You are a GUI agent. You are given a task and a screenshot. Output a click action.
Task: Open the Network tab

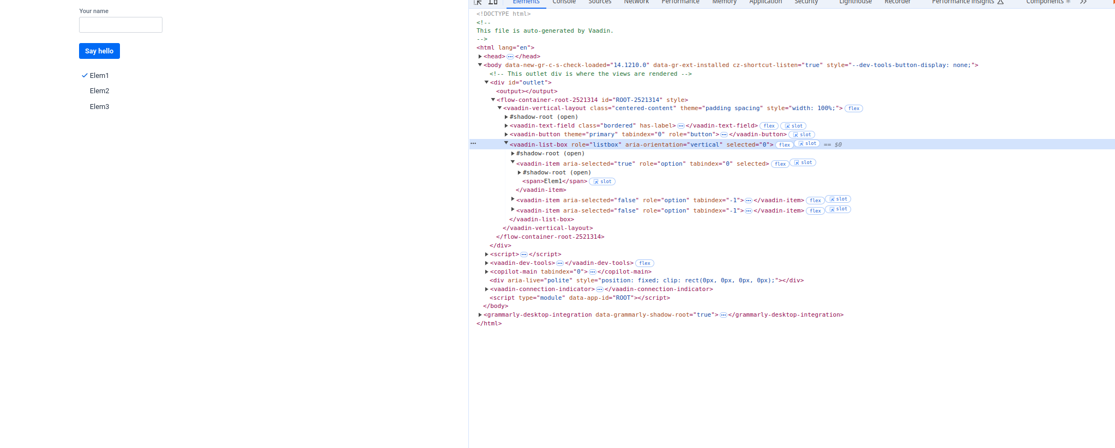click(x=636, y=2)
